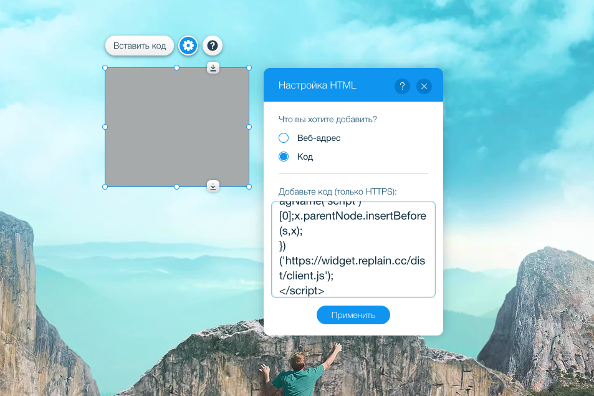Click the right-middle resize handle of the gray box

(249, 127)
